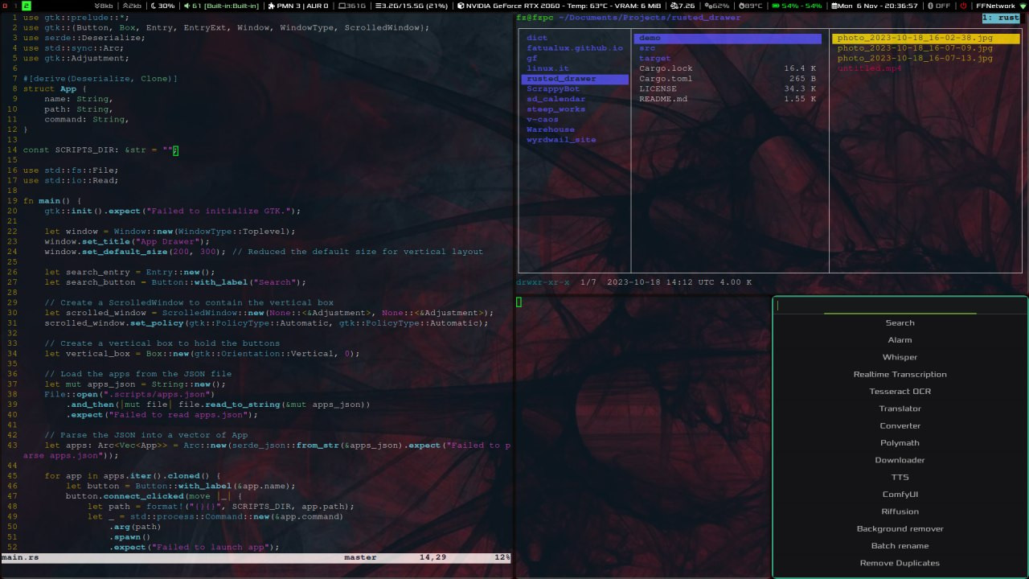1029x579 pixels.
Task: Launch Batch rename from app drawer
Action: point(900,546)
